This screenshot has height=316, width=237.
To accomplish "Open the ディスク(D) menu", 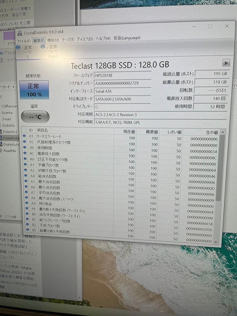I will tap(85, 39).
